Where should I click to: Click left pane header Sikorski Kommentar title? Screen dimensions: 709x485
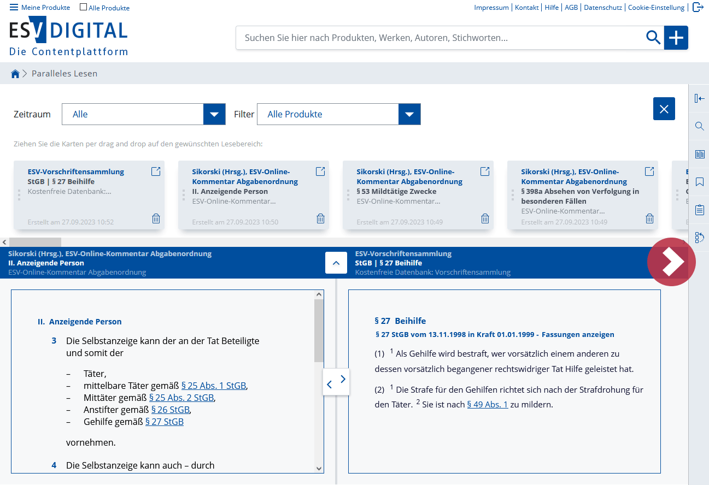coord(110,253)
